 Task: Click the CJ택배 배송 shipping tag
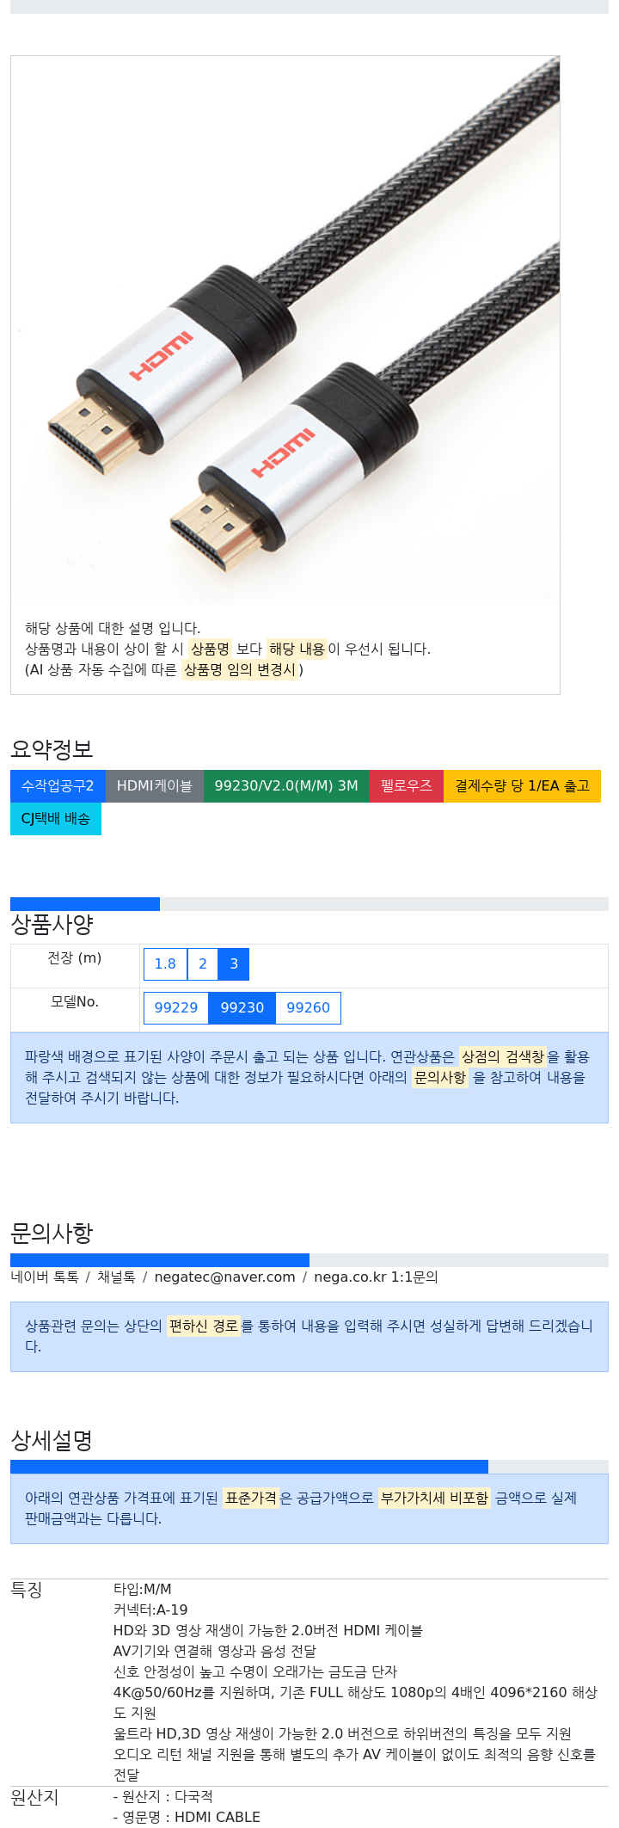(x=56, y=819)
